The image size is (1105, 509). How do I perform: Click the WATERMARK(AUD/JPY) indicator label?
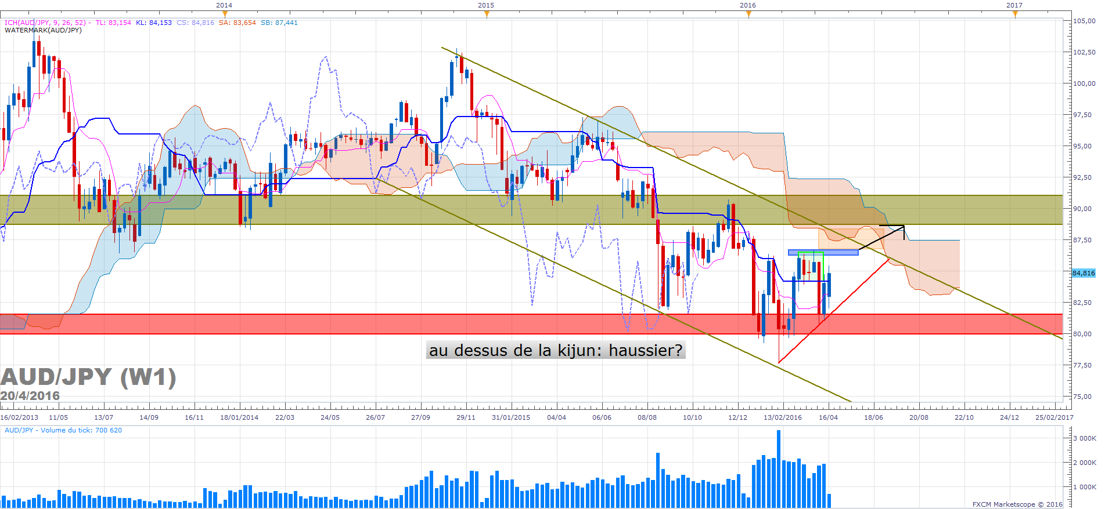point(44,30)
